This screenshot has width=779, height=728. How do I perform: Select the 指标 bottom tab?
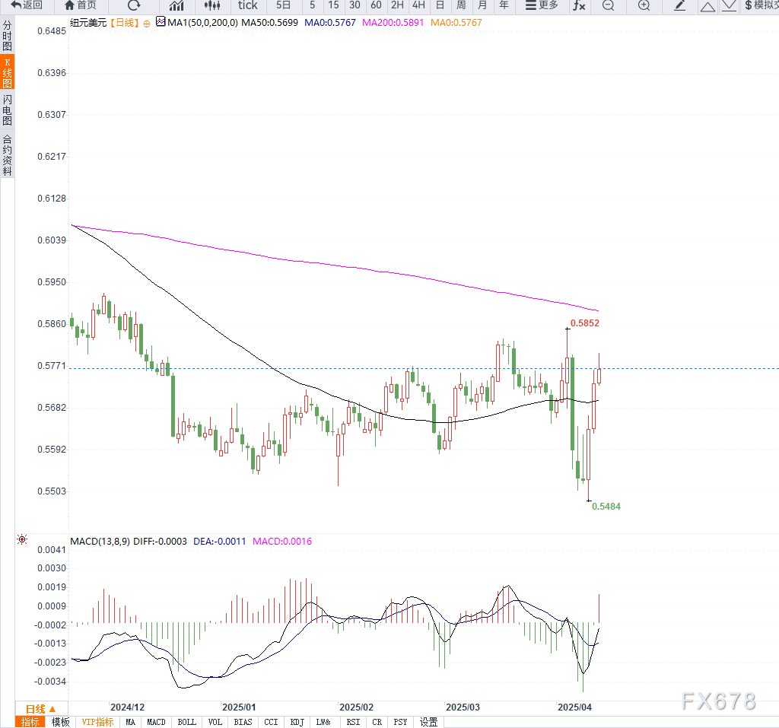click(x=30, y=722)
